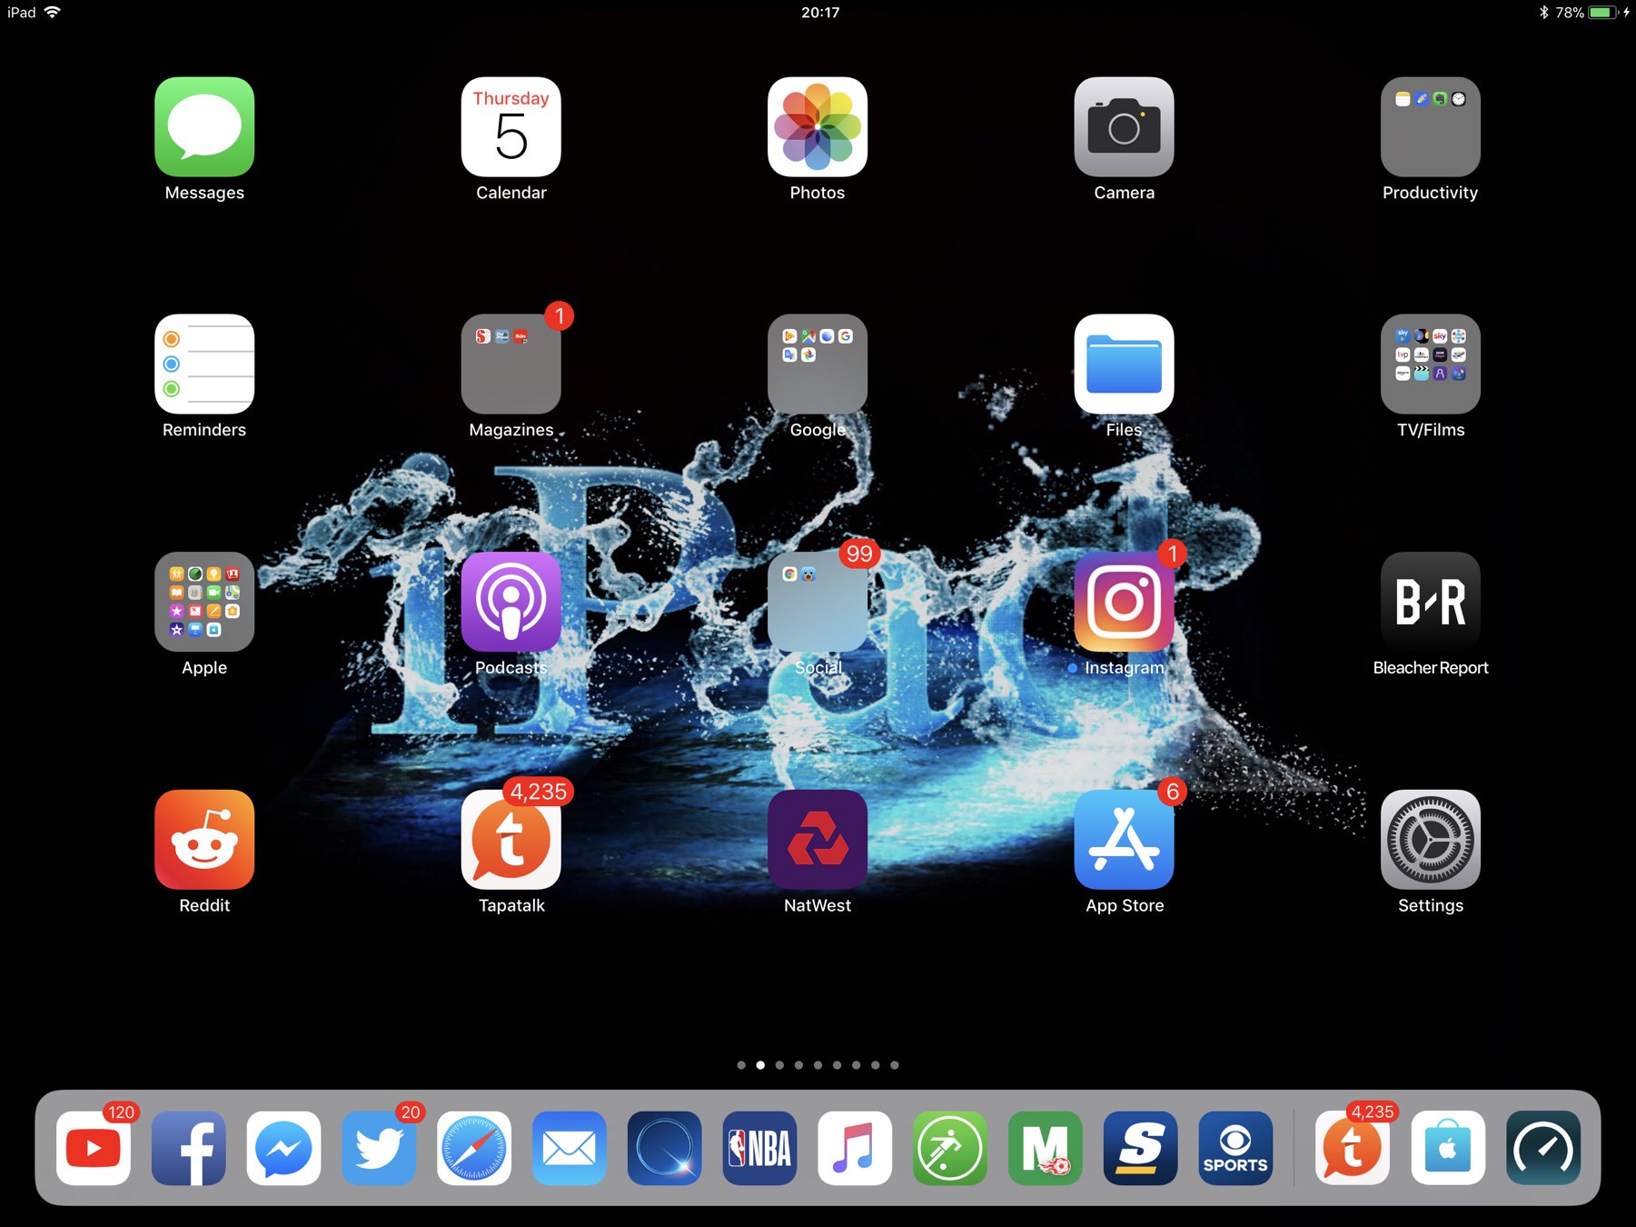
Task: Open Tapatalk on the home screen grid
Action: click(511, 839)
